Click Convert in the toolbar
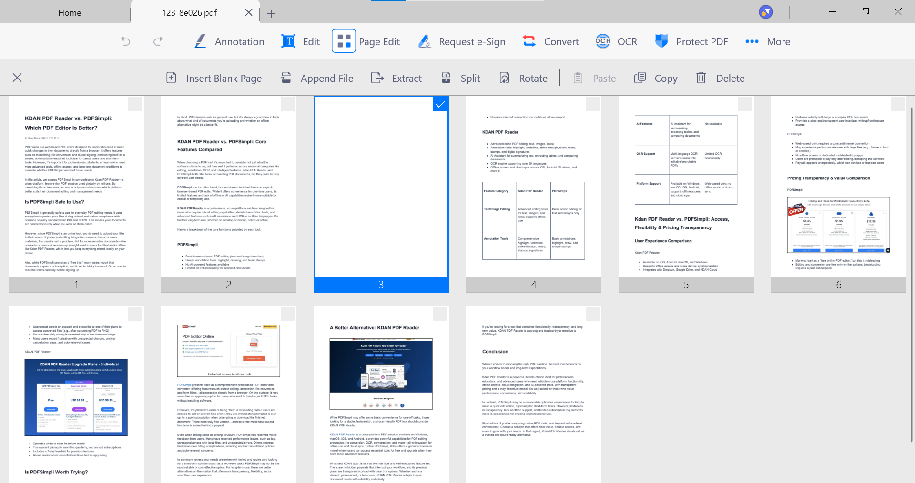The width and height of the screenshot is (915, 483). 550,41
